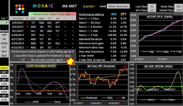This screenshot has width=183, height=106.
Task: Click the Vested Days value 248
Action: click(178, 10)
